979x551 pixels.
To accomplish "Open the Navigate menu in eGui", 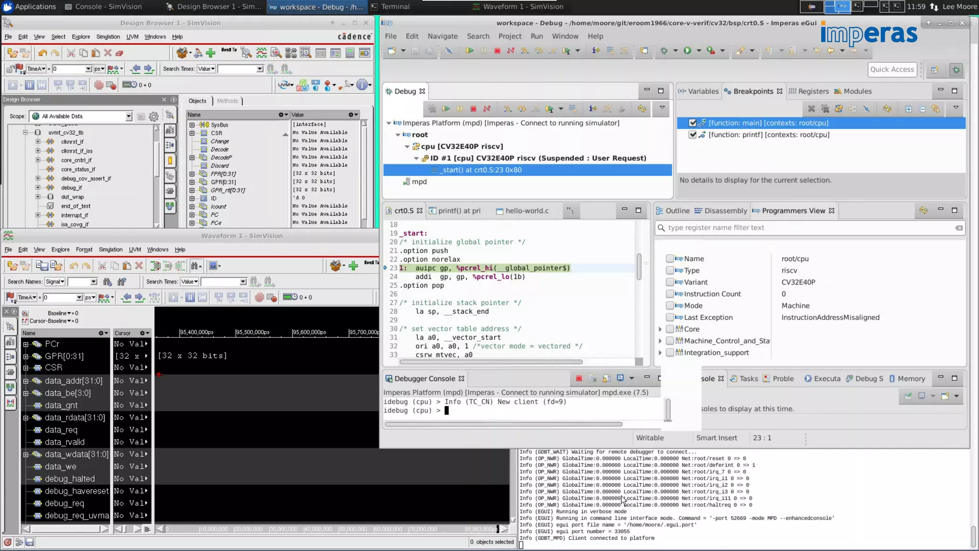I will [x=442, y=36].
